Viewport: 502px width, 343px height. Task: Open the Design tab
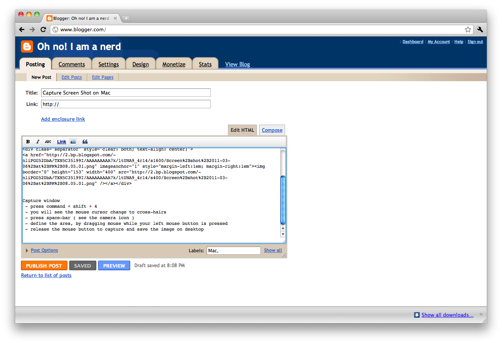tap(140, 64)
